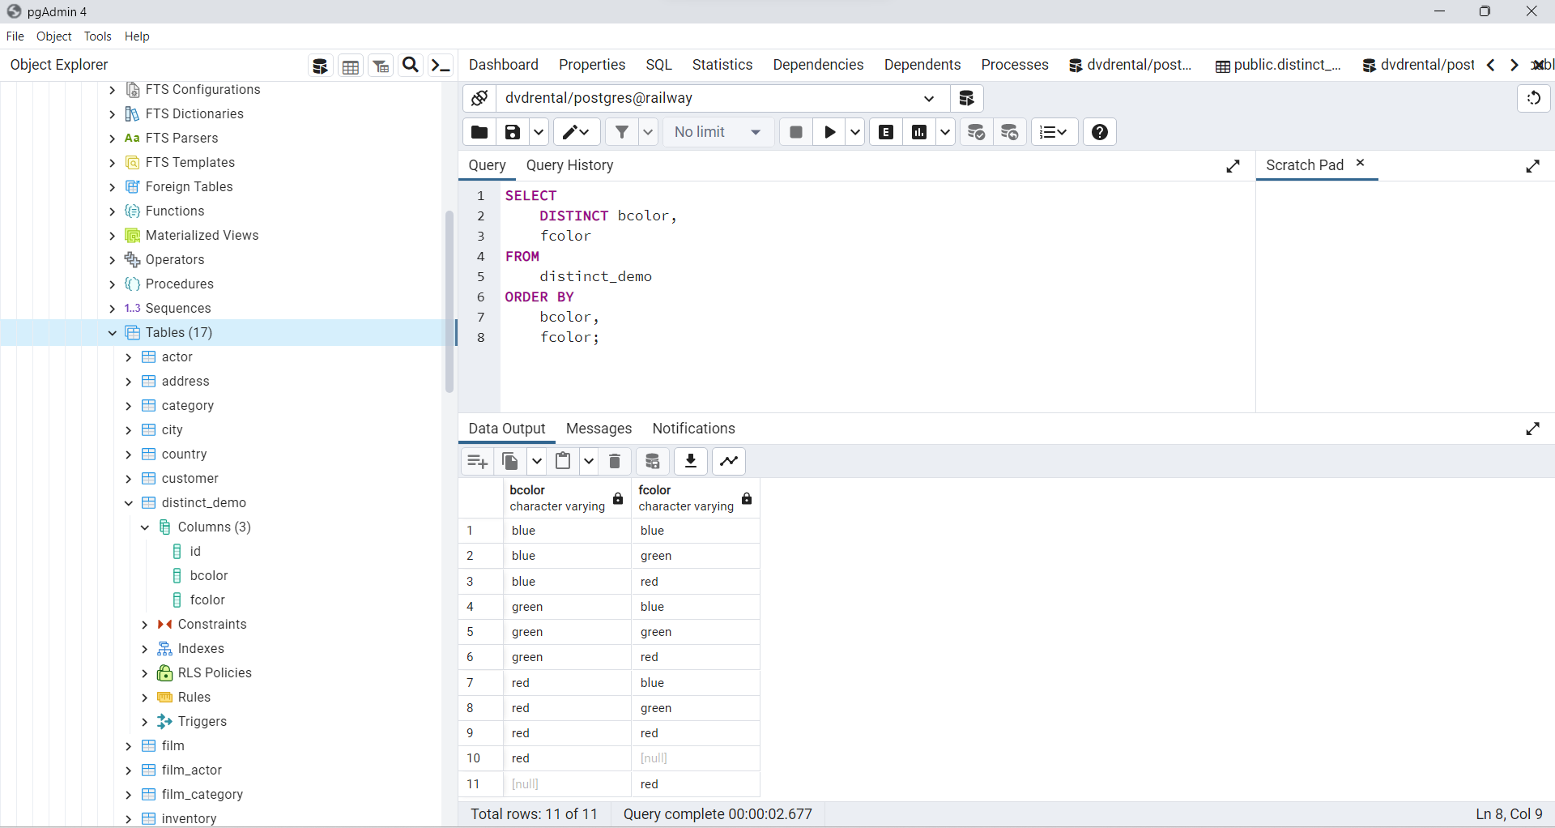Screen dimensions: 1555x828
Task: Open query tool Help question mark icon
Action: [x=1100, y=132]
